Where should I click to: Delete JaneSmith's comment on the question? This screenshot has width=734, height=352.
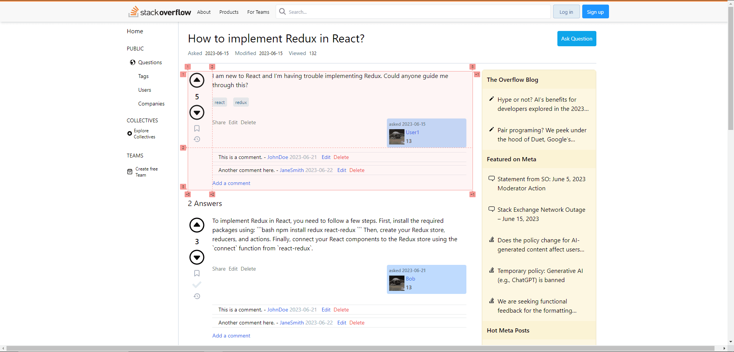tap(357, 170)
